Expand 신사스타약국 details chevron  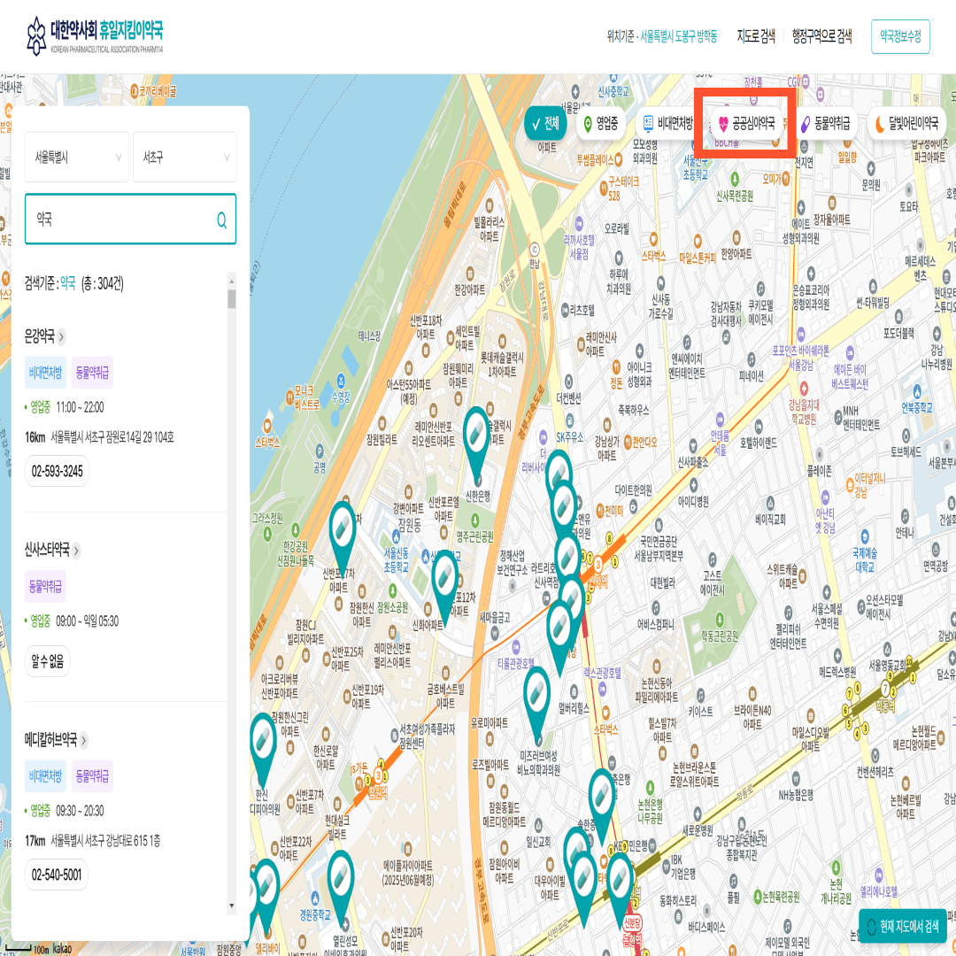76,551
